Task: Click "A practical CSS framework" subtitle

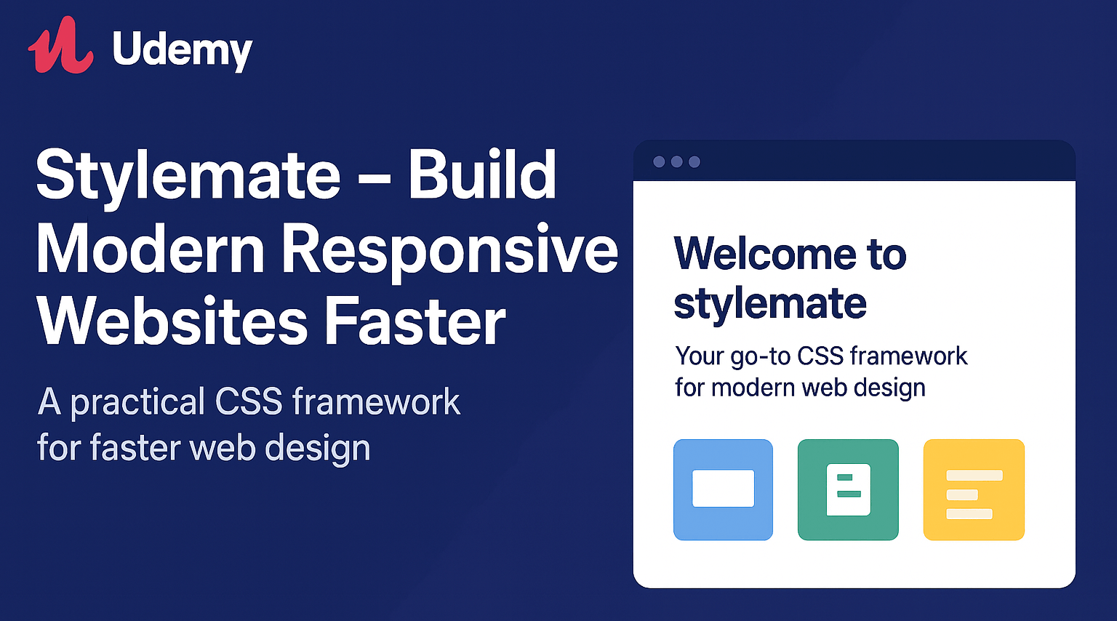Action: coord(249,402)
